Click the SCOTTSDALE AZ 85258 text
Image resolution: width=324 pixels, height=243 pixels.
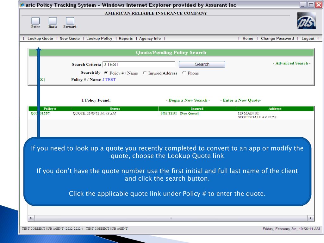257,117
